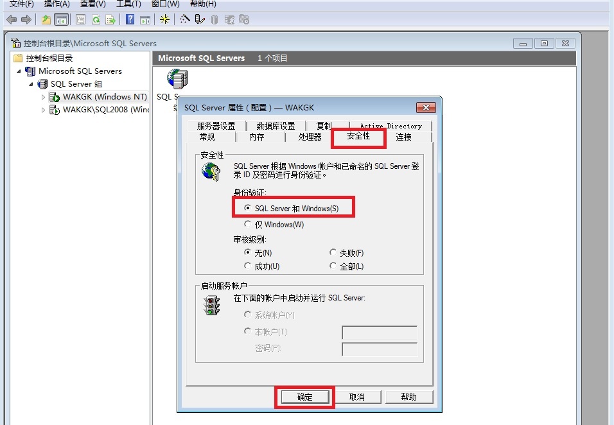
Task: Click the yellow star new item icon
Action: tap(165, 19)
